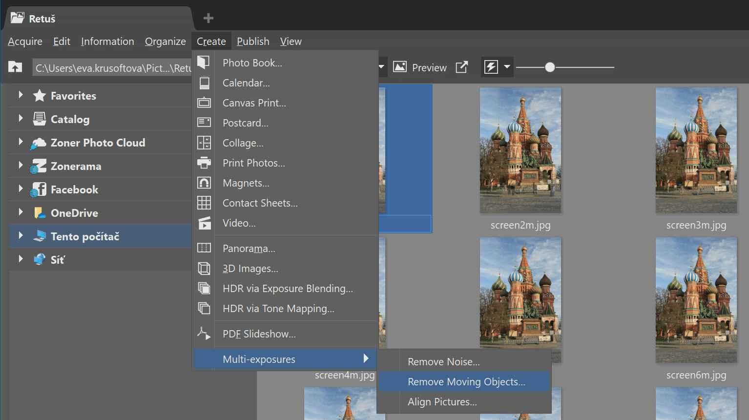This screenshot has height=420, width=749.
Task: Click the Tento počítač computer icon
Action: point(40,236)
